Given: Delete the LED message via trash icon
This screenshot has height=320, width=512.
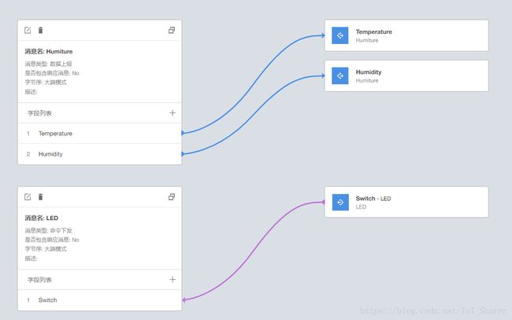Looking at the screenshot, I should pos(40,197).
